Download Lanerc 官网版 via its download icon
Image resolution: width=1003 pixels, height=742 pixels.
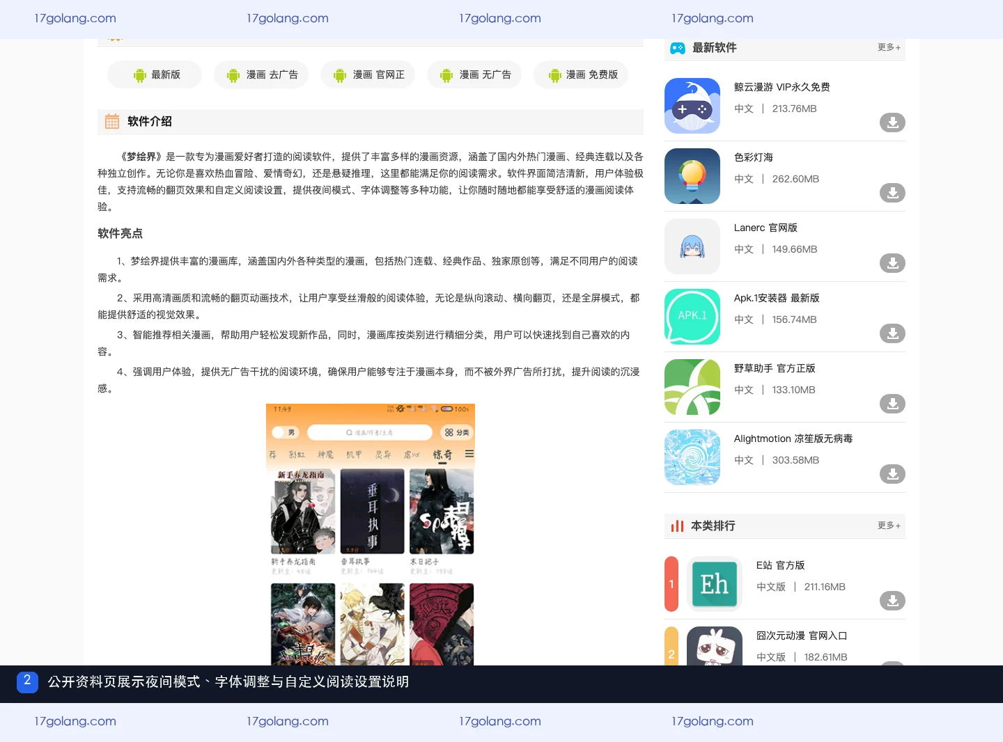tap(892, 263)
